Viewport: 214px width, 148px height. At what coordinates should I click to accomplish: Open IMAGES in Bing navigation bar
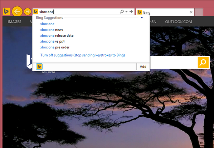[x=14, y=22]
